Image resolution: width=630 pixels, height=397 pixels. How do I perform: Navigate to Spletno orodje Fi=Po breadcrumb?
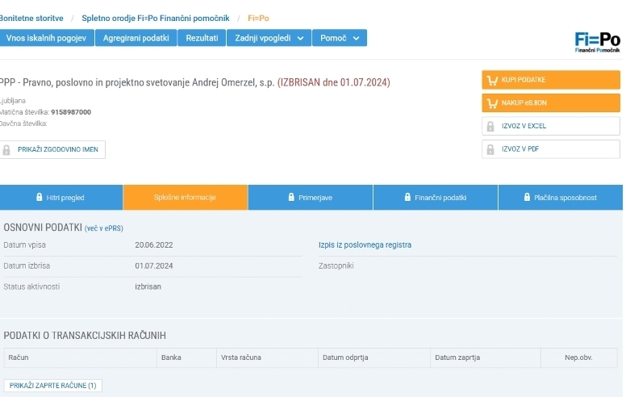(155, 18)
